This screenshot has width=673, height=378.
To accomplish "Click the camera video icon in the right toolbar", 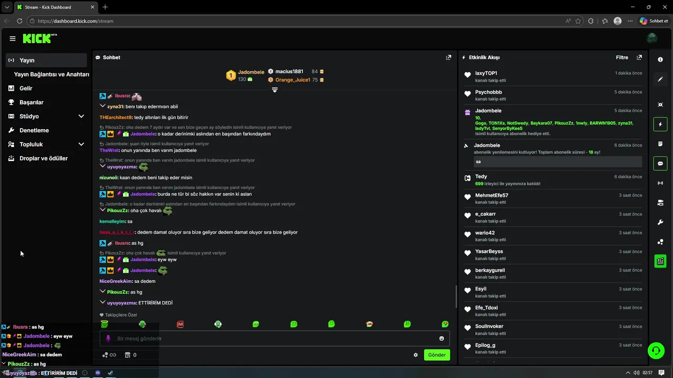I will click(660, 203).
